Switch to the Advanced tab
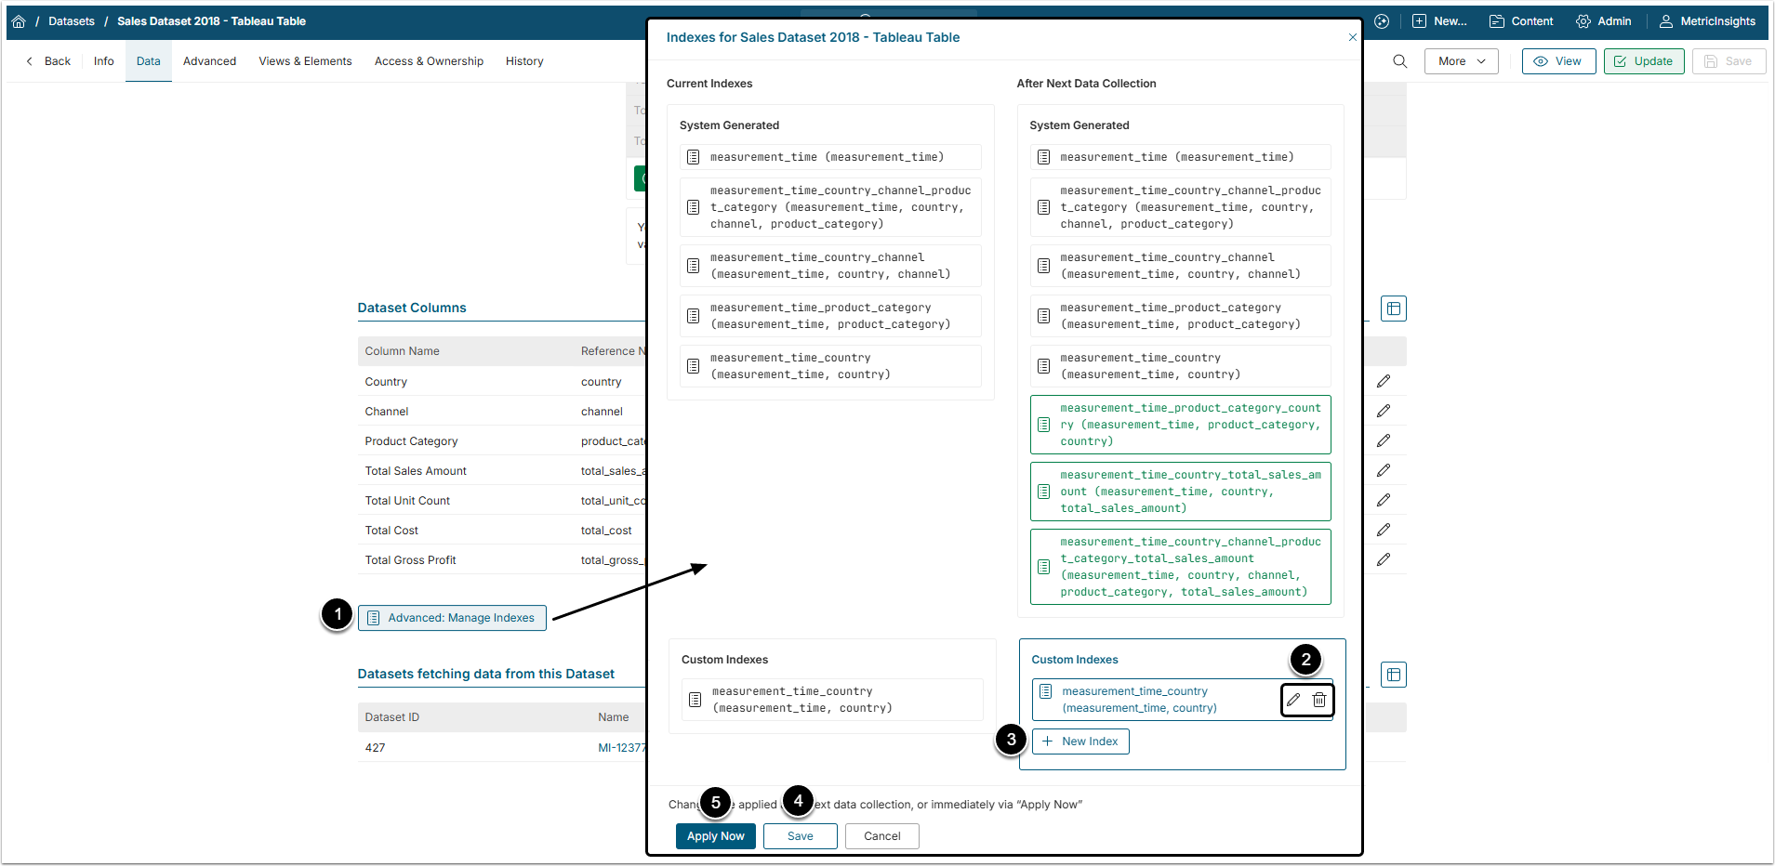 (x=209, y=61)
